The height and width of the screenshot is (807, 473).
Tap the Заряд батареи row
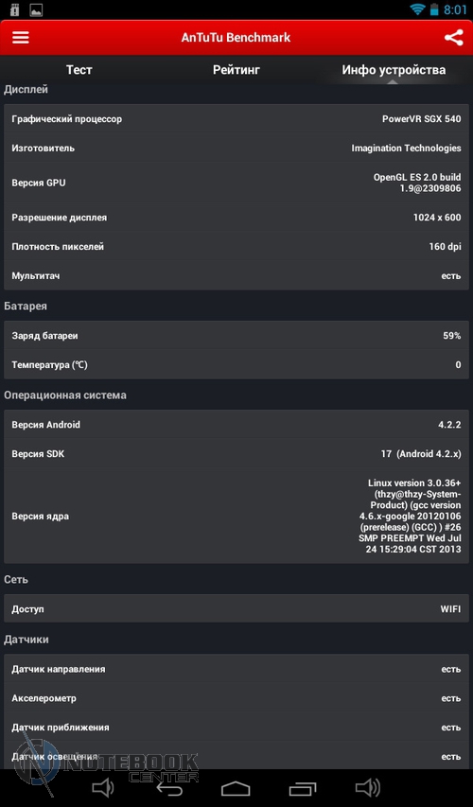(236, 336)
